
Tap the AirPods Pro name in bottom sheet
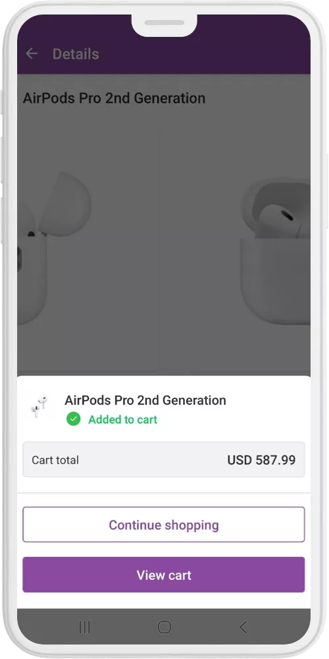click(145, 400)
